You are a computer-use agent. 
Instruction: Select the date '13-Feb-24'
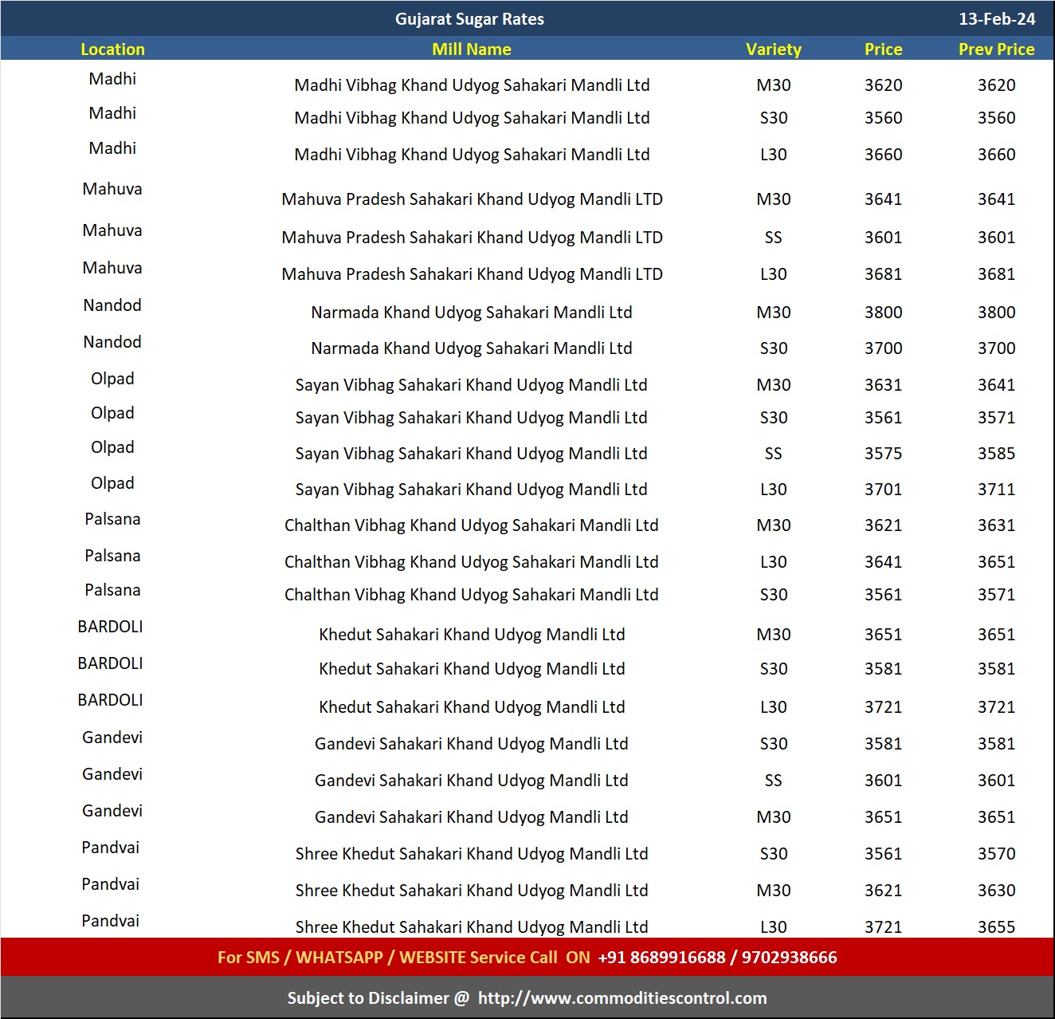[x=997, y=19]
